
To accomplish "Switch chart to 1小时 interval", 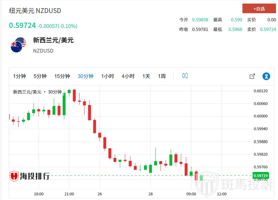I will [x=107, y=76].
